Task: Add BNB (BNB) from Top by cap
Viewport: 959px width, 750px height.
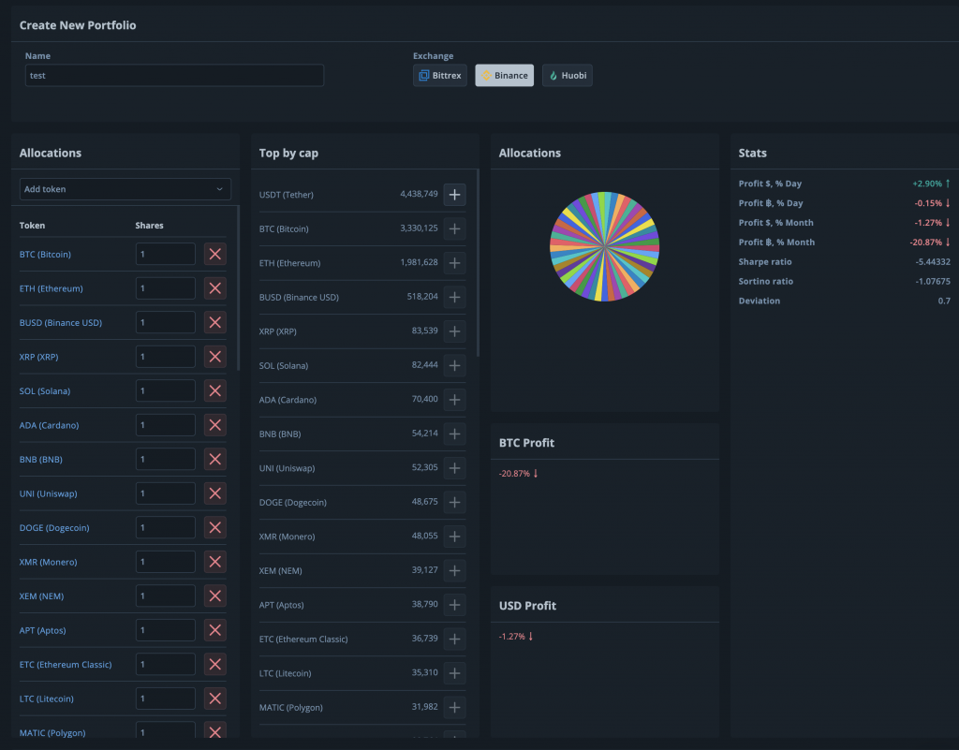Action: click(x=454, y=434)
